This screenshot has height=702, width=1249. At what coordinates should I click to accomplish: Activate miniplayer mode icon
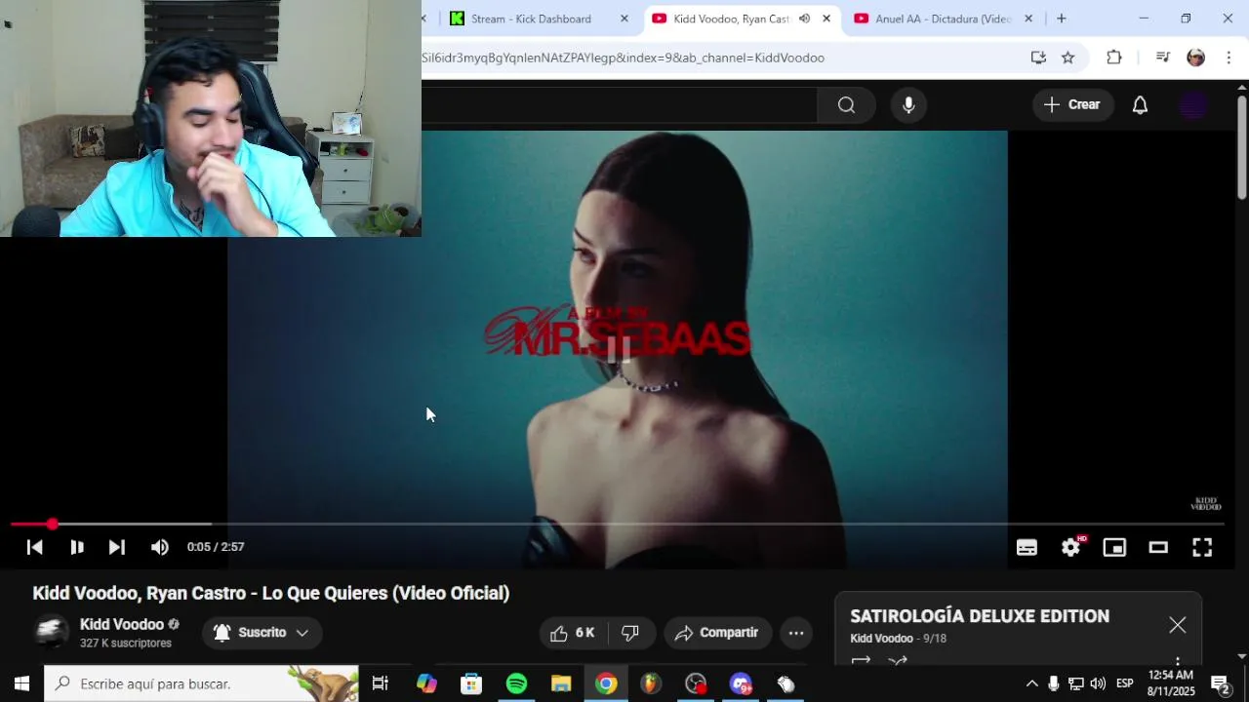(x=1114, y=547)
